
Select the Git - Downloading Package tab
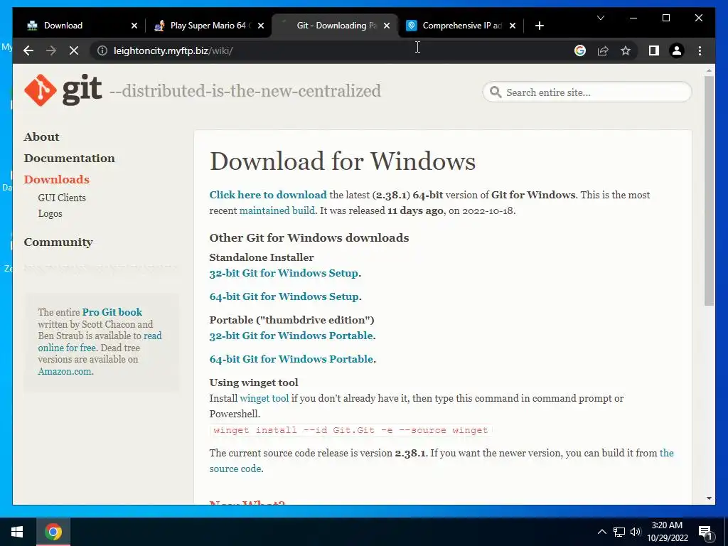[334, 26]
